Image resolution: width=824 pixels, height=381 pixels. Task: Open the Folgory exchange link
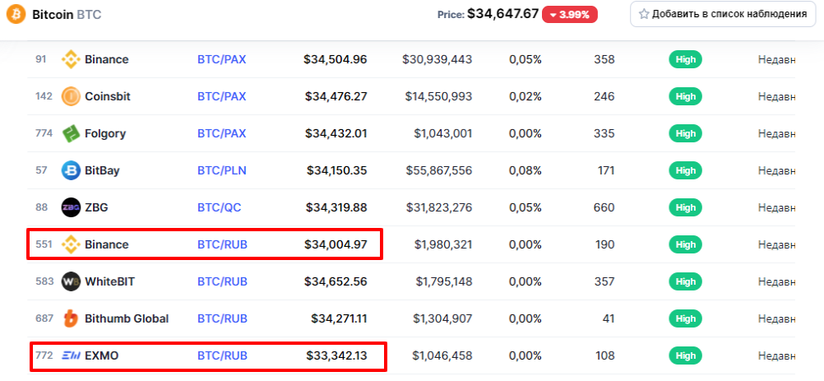click(105, 133)
